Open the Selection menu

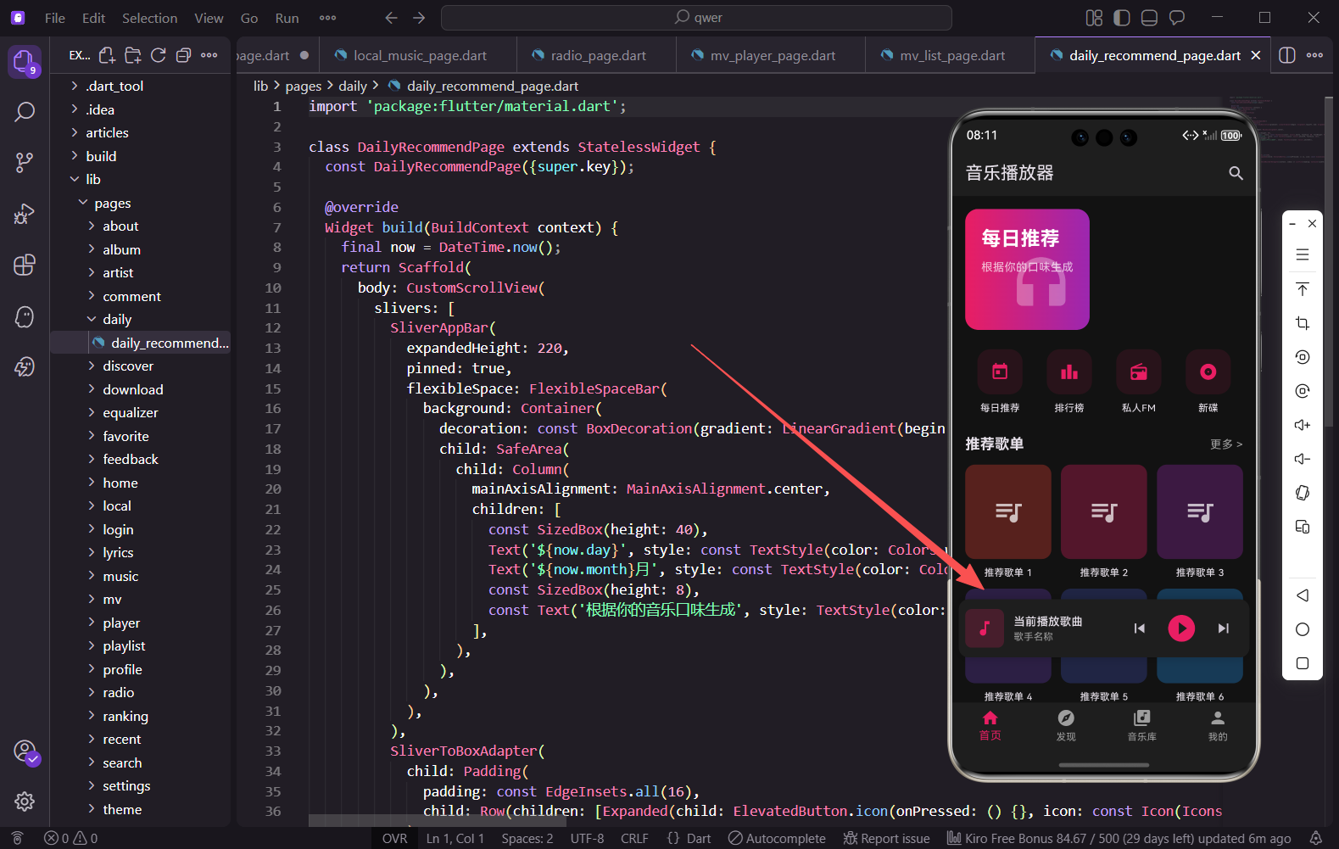[150, 18]
